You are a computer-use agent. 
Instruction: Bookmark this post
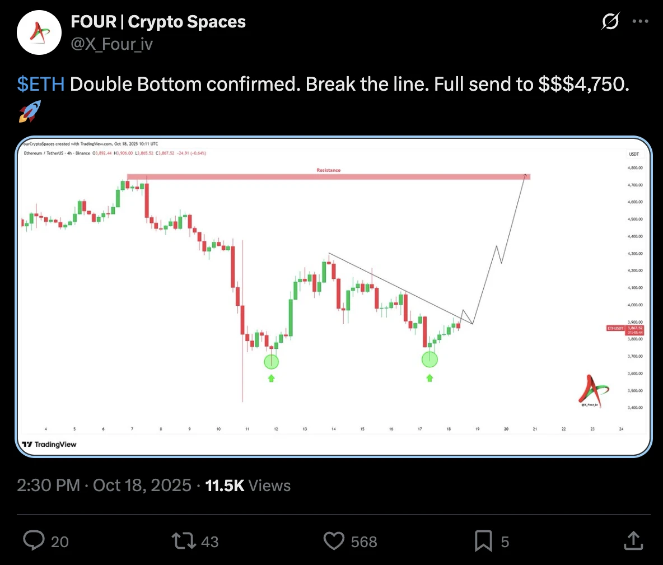[483, 541]
